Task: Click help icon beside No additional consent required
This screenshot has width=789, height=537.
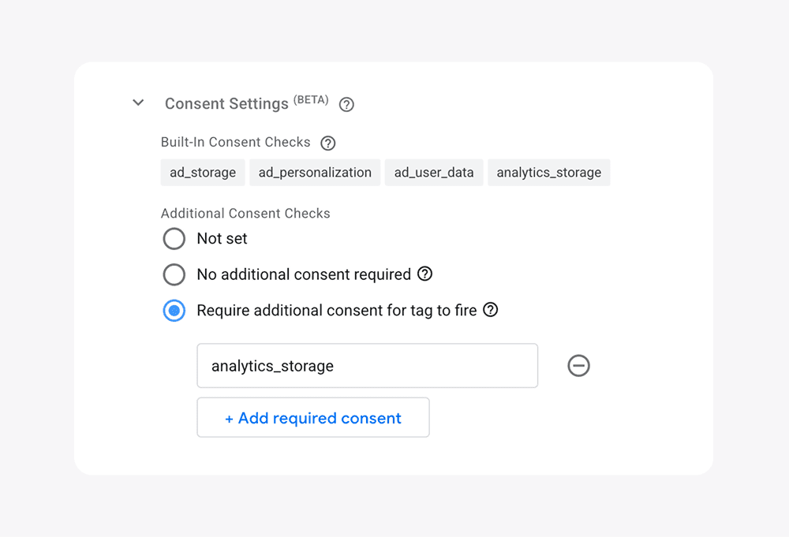Action: (425, 274)
